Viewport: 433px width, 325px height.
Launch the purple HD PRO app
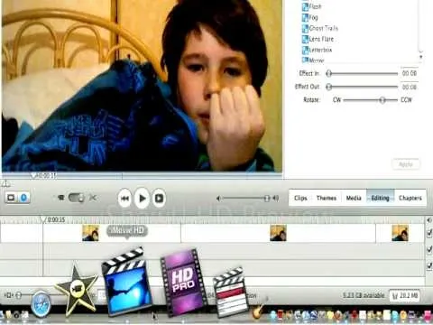pyautogui.click(x=183, y=282)
